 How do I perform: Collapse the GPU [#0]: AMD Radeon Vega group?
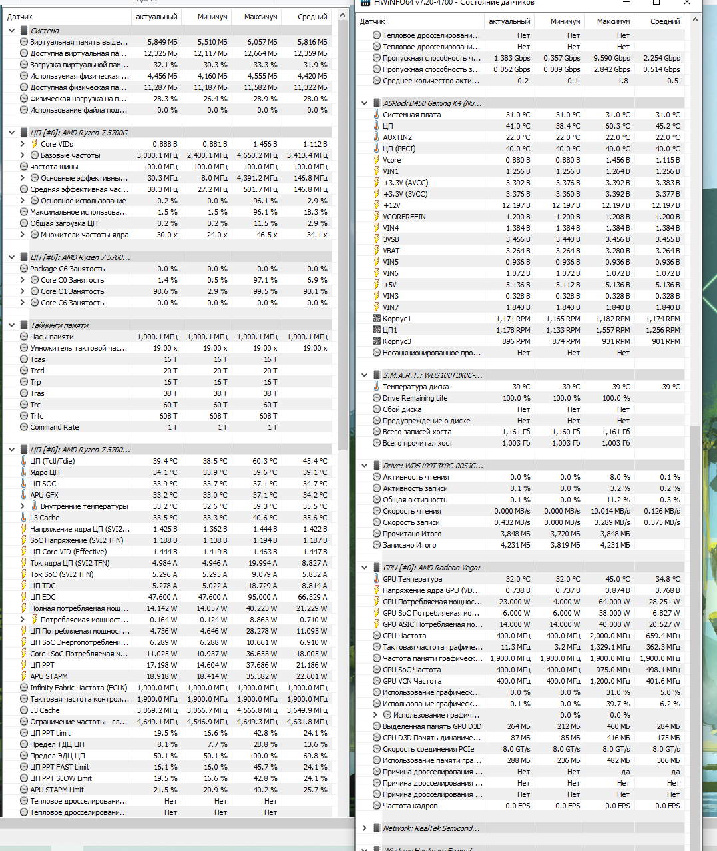pos(364,568)
